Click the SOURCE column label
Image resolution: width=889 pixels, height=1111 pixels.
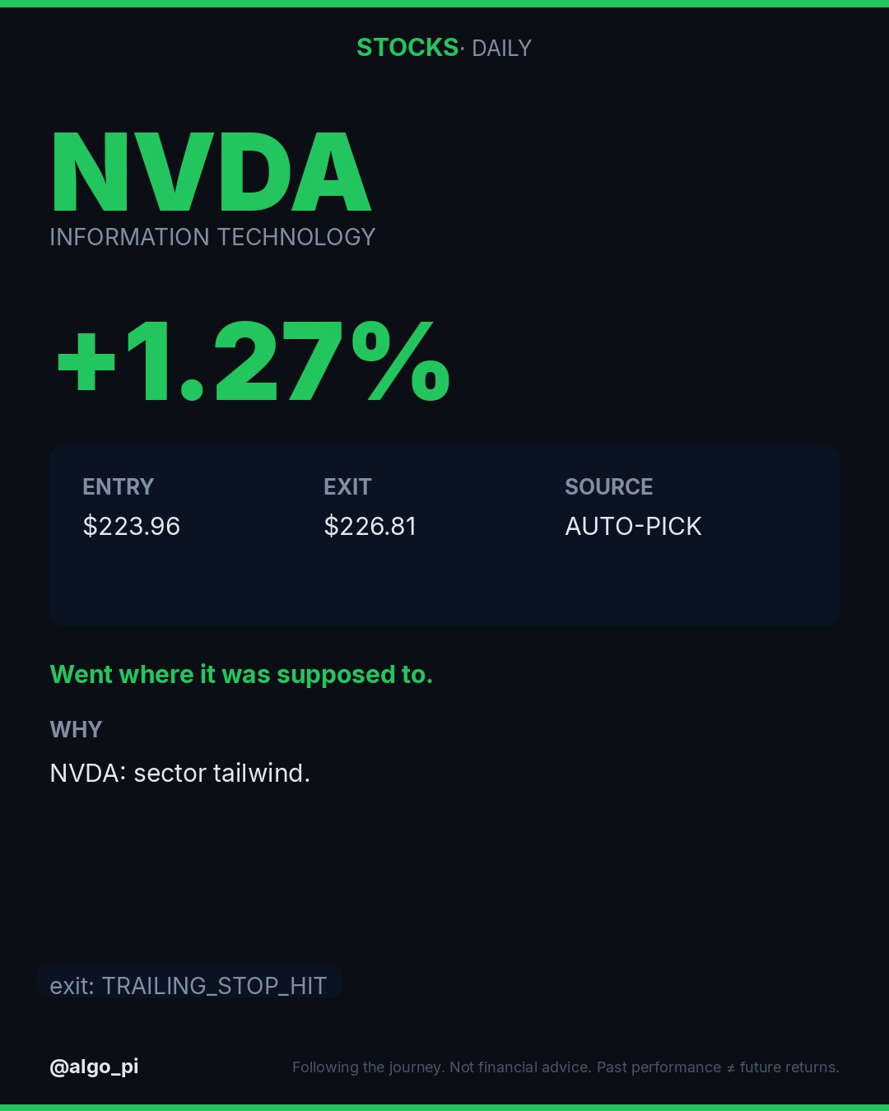(x=609, y=487)
